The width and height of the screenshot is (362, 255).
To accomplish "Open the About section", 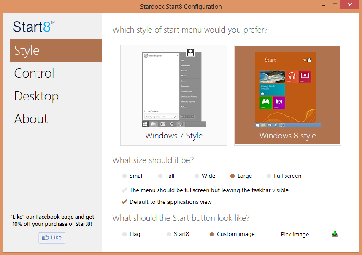I will (31, 119).
